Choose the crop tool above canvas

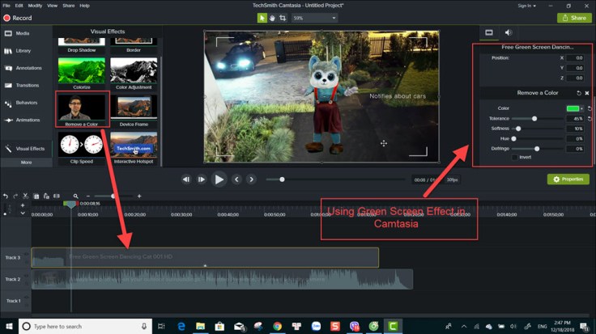tap(283, 18)
